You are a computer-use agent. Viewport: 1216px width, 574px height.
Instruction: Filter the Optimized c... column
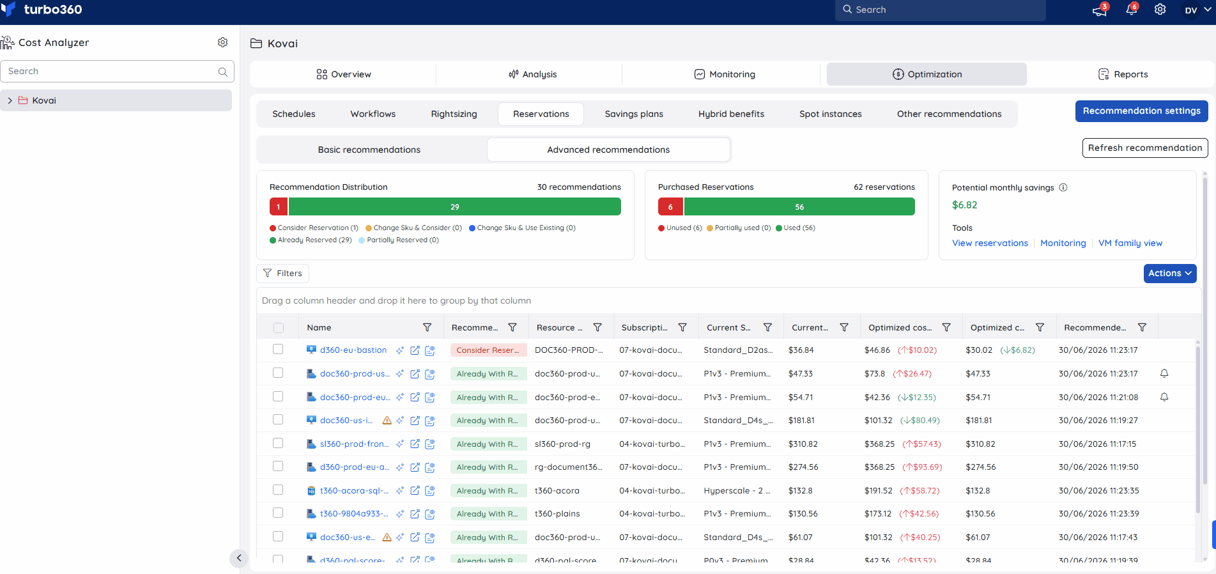[x=1040, y=327]
